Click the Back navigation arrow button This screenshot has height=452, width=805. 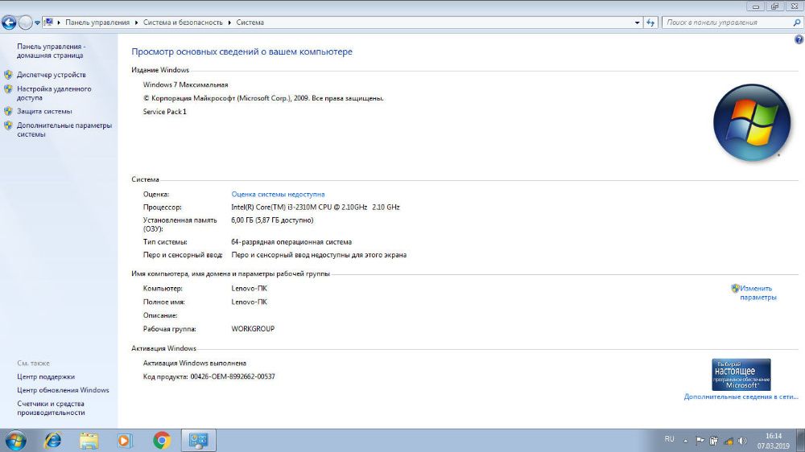tap(9, 23)
